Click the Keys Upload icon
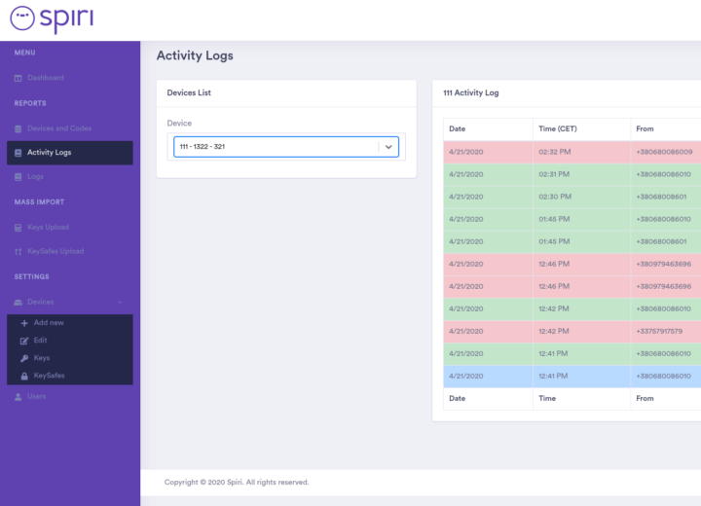 pos(18,228)
